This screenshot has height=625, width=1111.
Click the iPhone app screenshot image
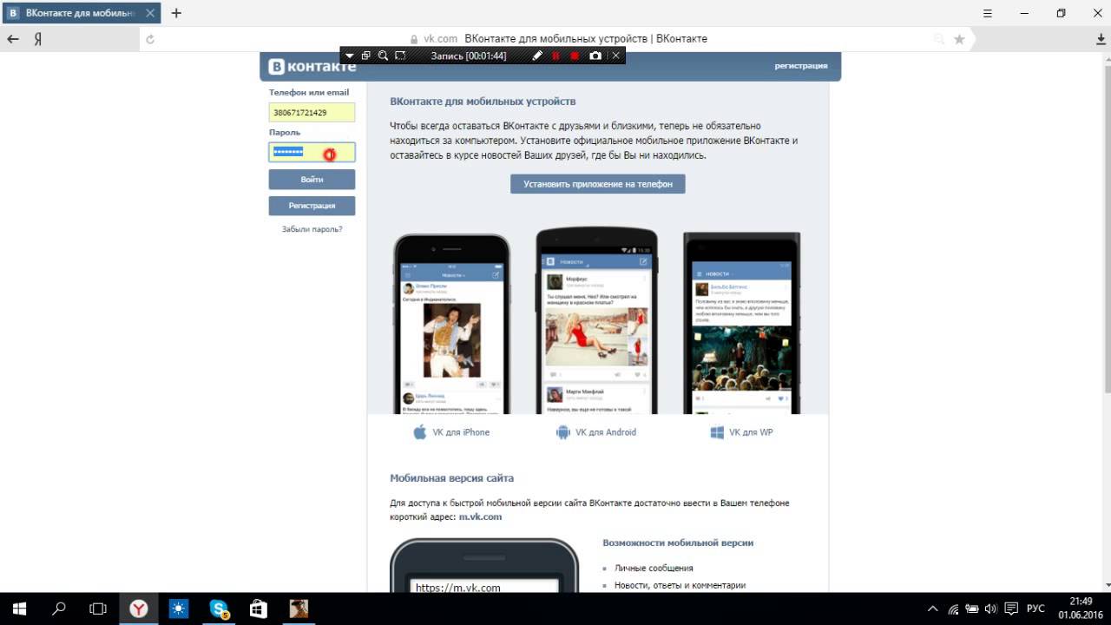452,323
